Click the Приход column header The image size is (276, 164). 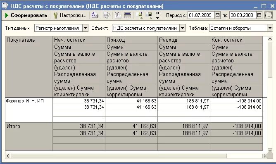(131, 40)
